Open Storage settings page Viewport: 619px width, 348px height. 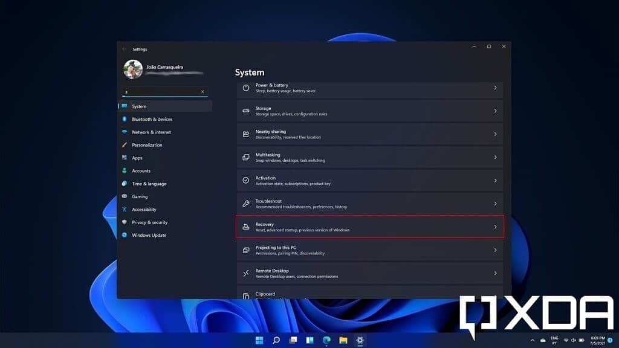click(370, 111)
